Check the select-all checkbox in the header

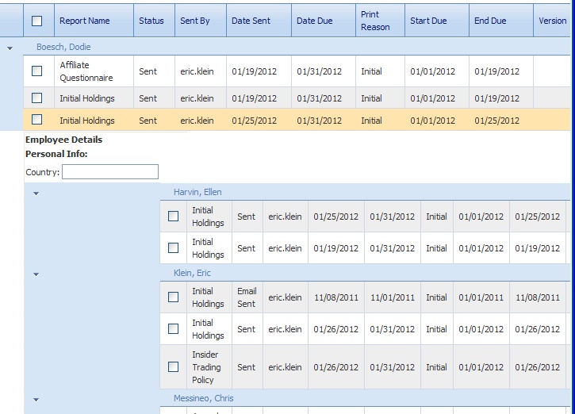pyautogui.click(x=37, y=21)
